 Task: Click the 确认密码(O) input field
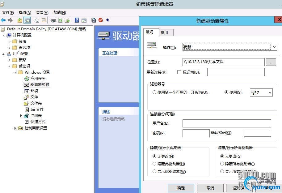point(257,133)
